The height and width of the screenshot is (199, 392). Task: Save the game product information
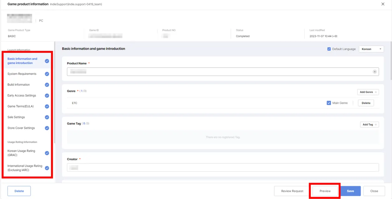pyautogui.click(x=350, y=191)
